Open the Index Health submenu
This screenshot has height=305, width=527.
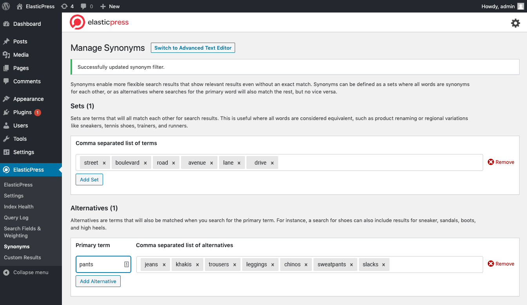[x=18, y=206]
